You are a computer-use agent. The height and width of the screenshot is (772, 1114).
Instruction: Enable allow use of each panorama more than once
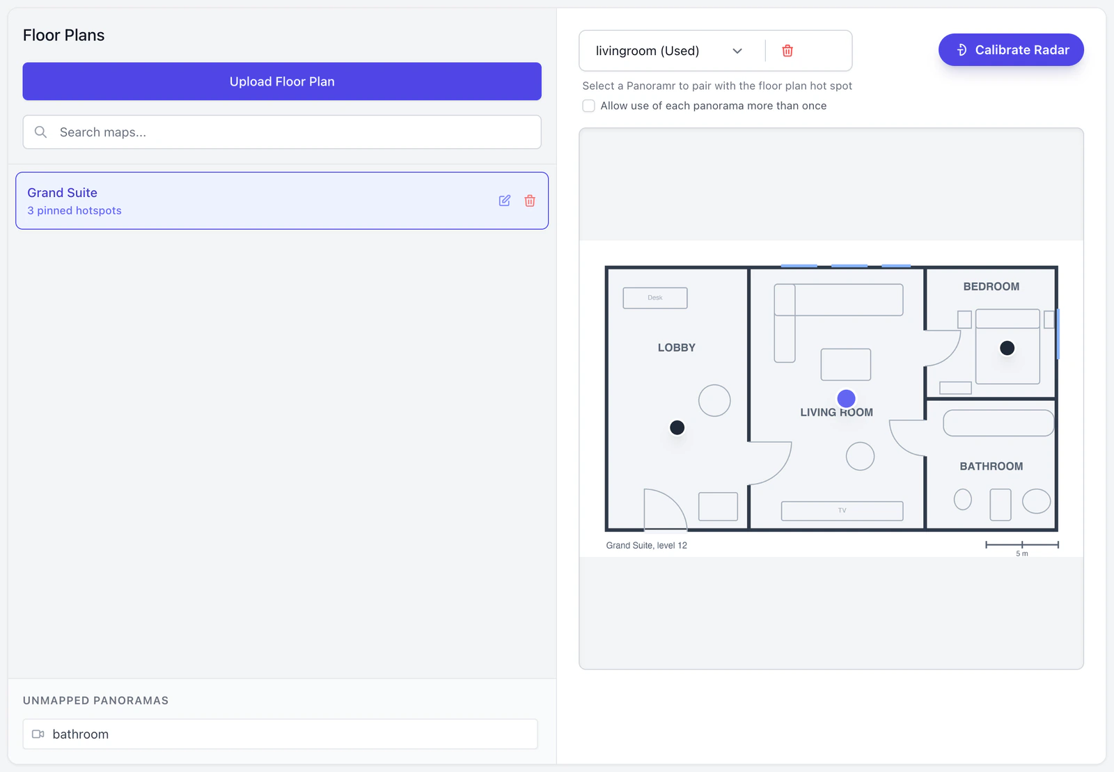pos(589,106)
